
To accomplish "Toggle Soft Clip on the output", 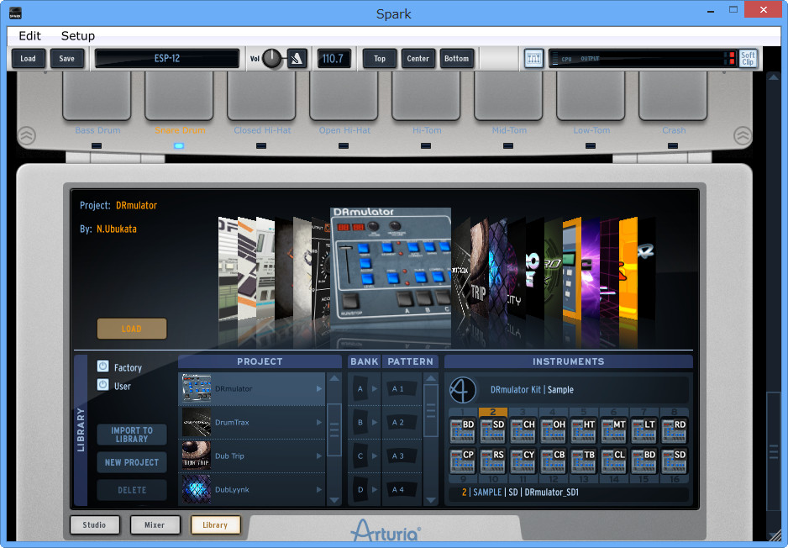I will pyautogui.click(x=748, y=59).
